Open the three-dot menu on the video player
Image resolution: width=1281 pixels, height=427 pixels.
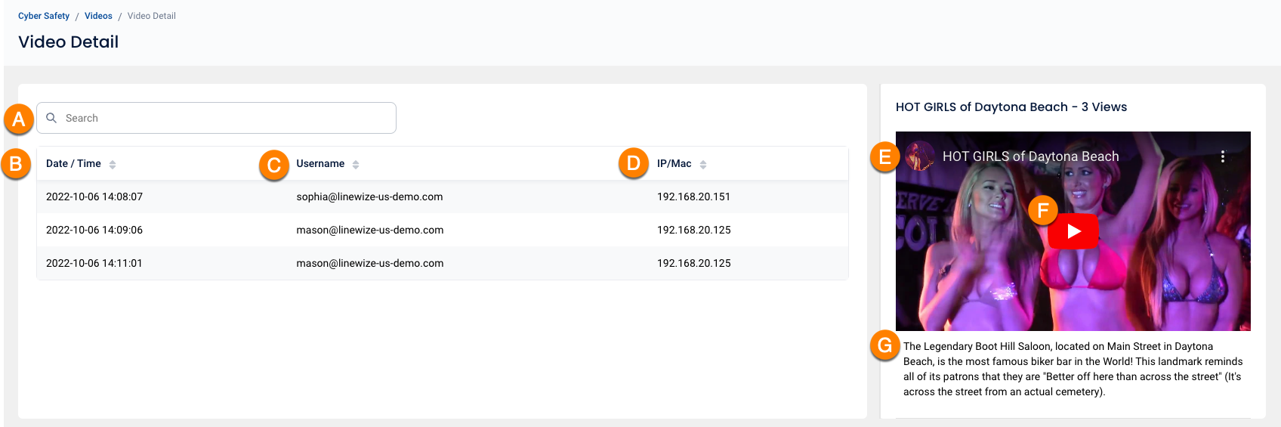point(1222,156)
